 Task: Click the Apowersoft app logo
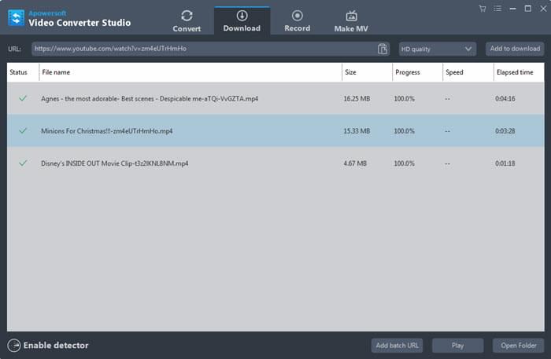click(16, 17)
